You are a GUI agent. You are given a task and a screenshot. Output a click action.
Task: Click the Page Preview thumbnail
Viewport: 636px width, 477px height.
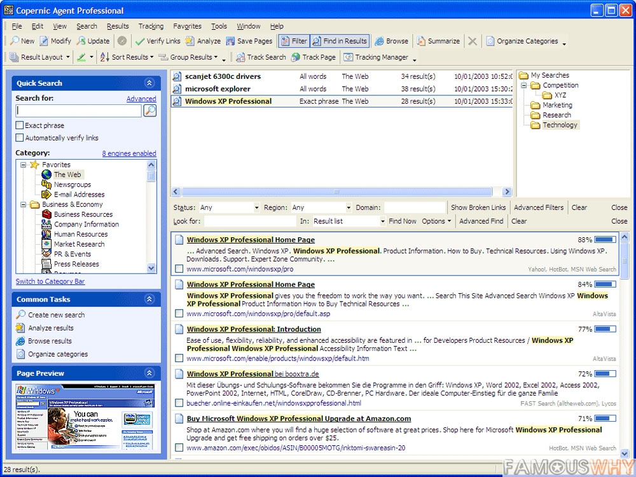(86, 417)
